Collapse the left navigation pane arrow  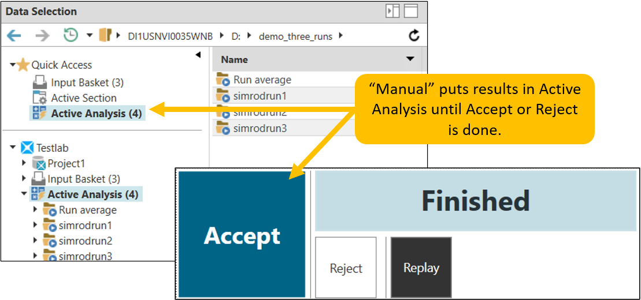click(x=198, y=55)
